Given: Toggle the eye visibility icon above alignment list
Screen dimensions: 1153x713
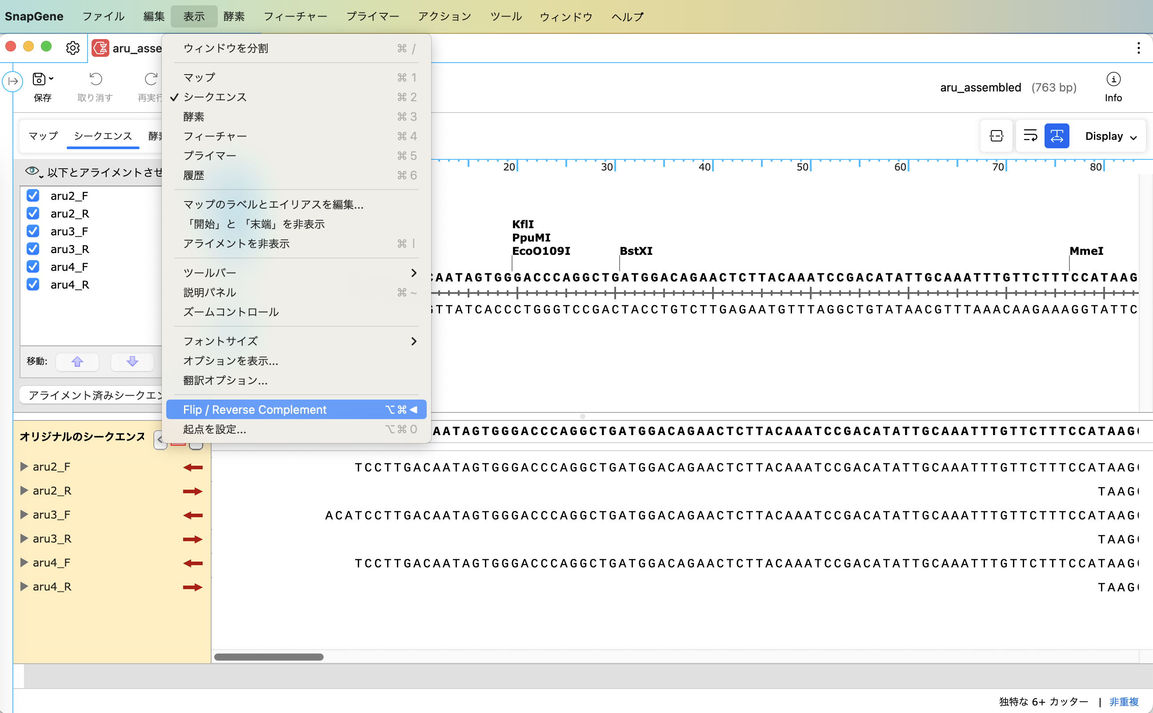Looking at the screenshot, I should click(x=32, y=171).
